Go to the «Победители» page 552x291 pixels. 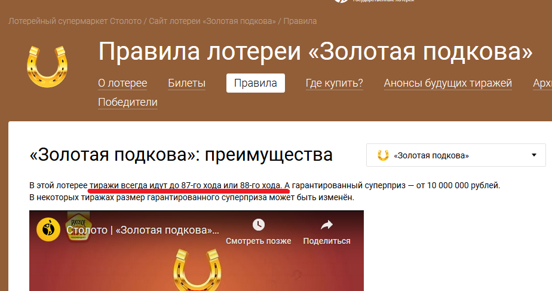click(128, 103)
